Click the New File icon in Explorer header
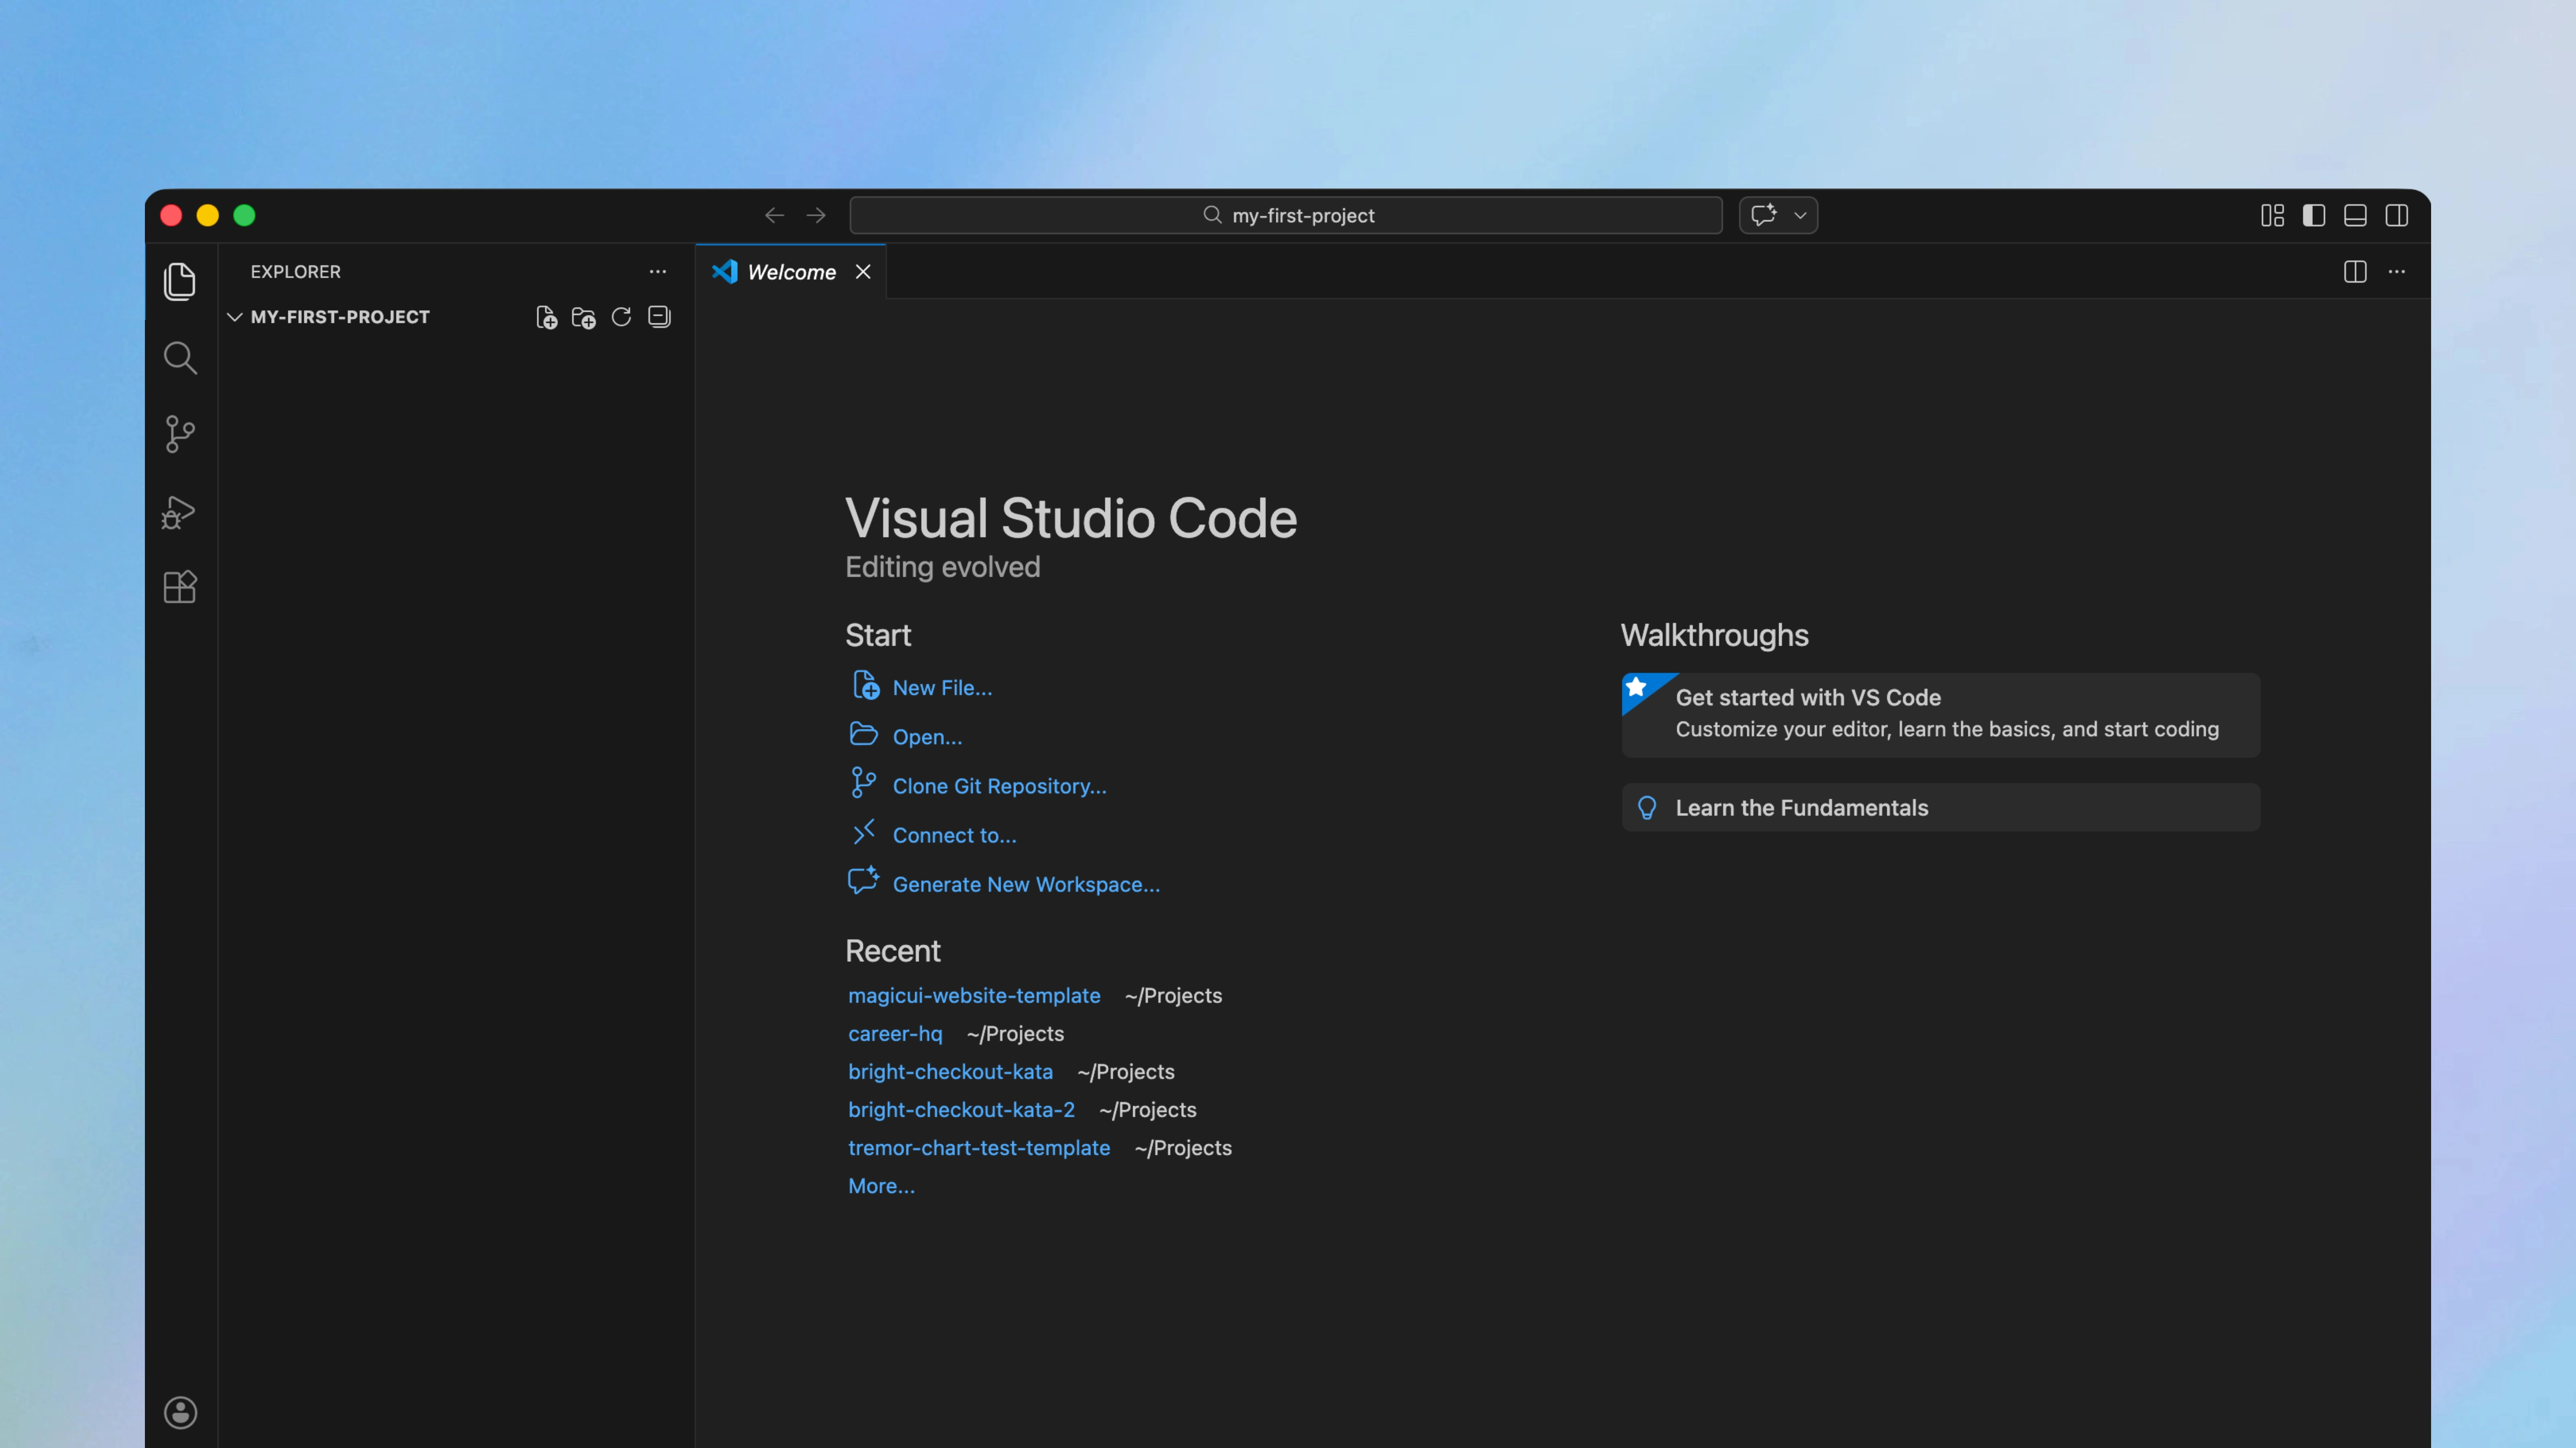 point(546,318)
